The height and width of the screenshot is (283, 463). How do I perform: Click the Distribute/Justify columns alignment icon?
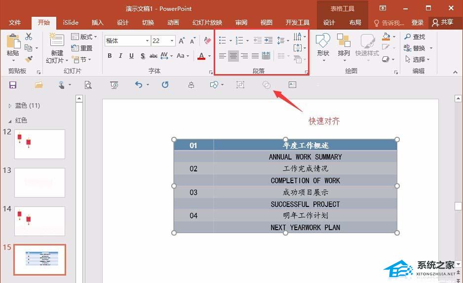266,55
